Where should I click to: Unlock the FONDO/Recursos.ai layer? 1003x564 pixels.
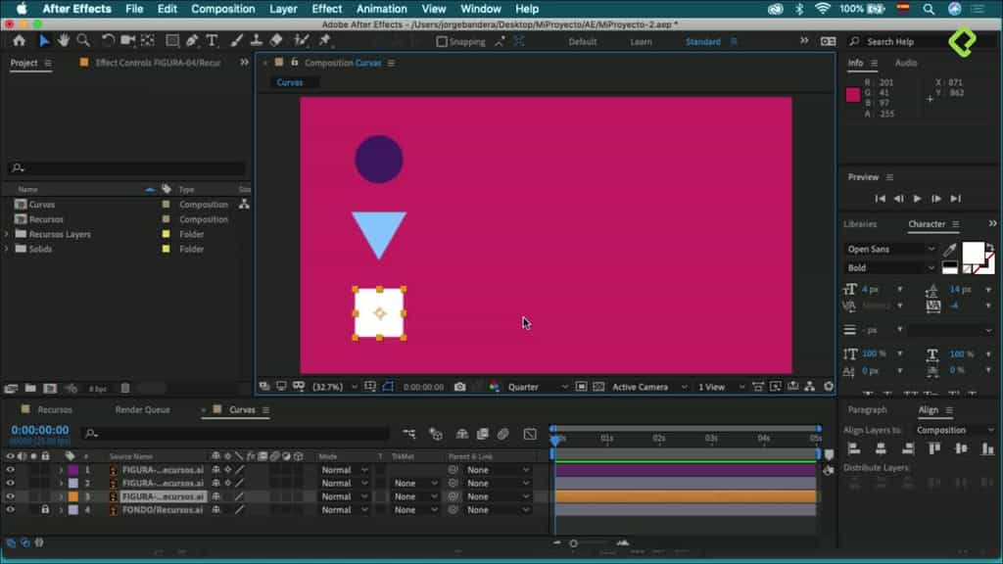point(45,510)
